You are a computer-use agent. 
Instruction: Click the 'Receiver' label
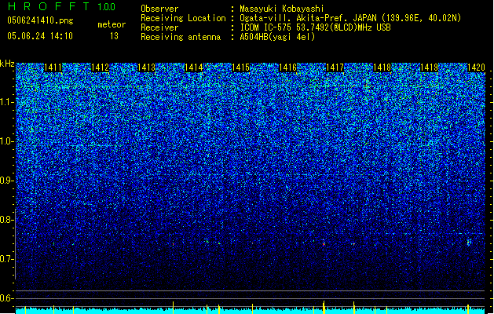(x=159, y=27)
